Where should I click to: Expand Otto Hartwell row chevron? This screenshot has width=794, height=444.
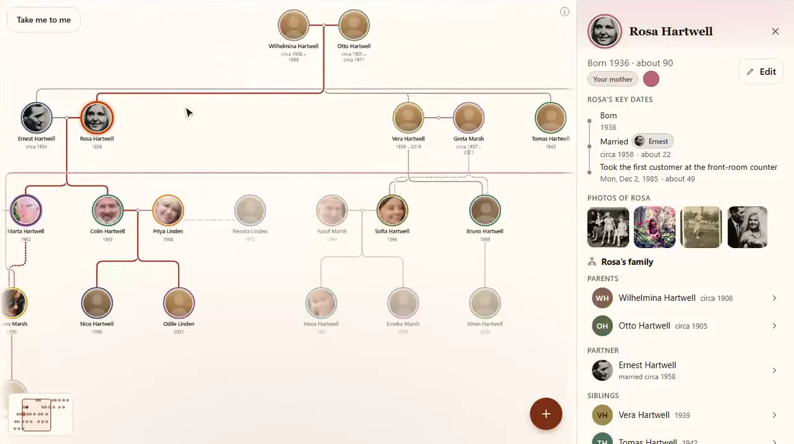click(774, 326)
